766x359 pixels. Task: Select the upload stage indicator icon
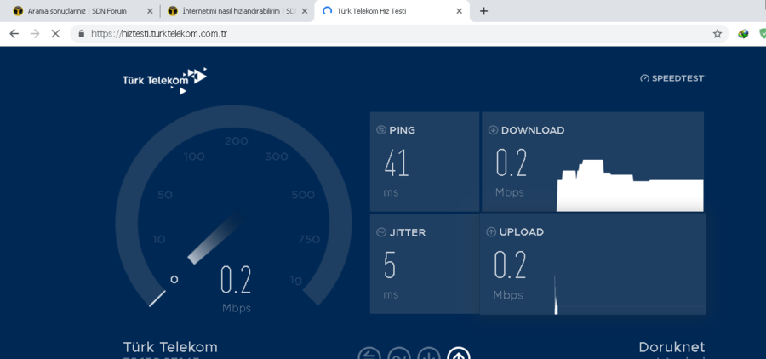tap(458, 354)
